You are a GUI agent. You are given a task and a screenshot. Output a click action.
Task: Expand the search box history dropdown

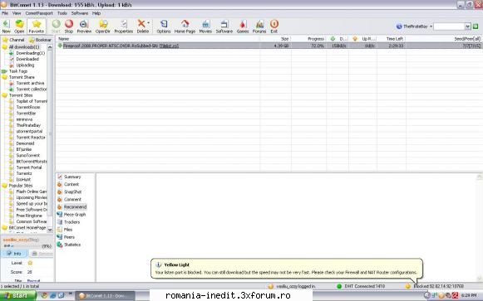[x=467, y=27]
